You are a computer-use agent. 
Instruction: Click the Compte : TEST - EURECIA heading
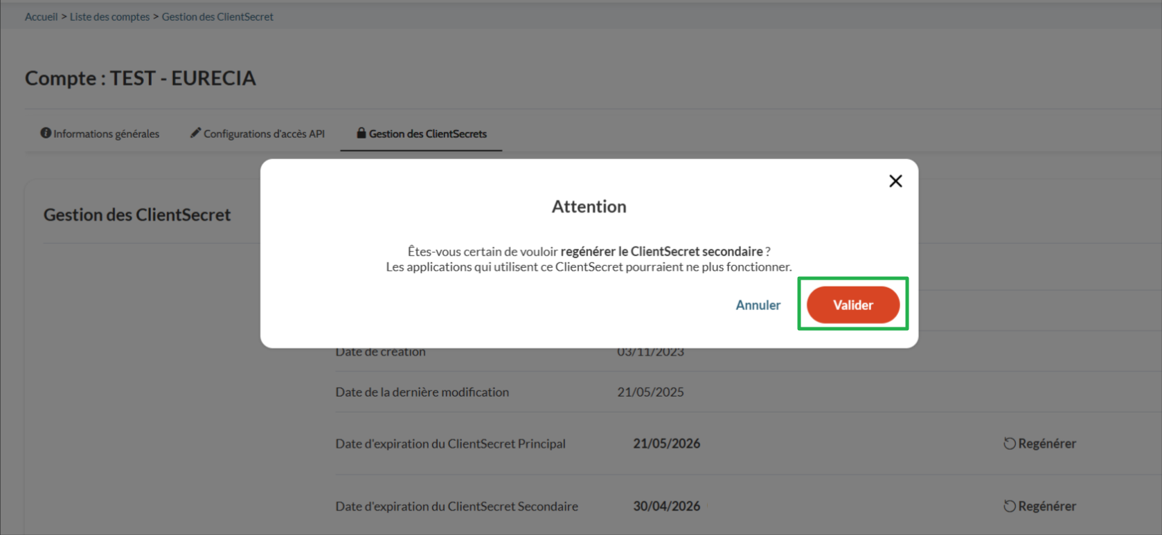pyautogui.click(x=141, y=78)
